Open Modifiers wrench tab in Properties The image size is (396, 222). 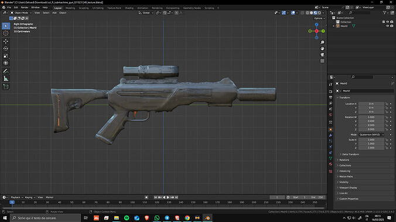pos(330,136)
